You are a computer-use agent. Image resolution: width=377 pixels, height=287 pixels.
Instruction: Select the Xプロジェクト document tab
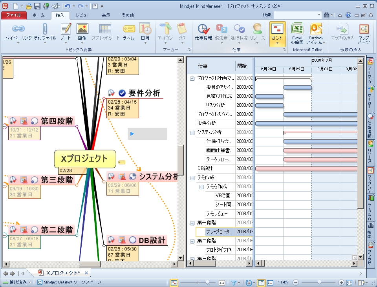pyautogui.click(x=63, y=273)
